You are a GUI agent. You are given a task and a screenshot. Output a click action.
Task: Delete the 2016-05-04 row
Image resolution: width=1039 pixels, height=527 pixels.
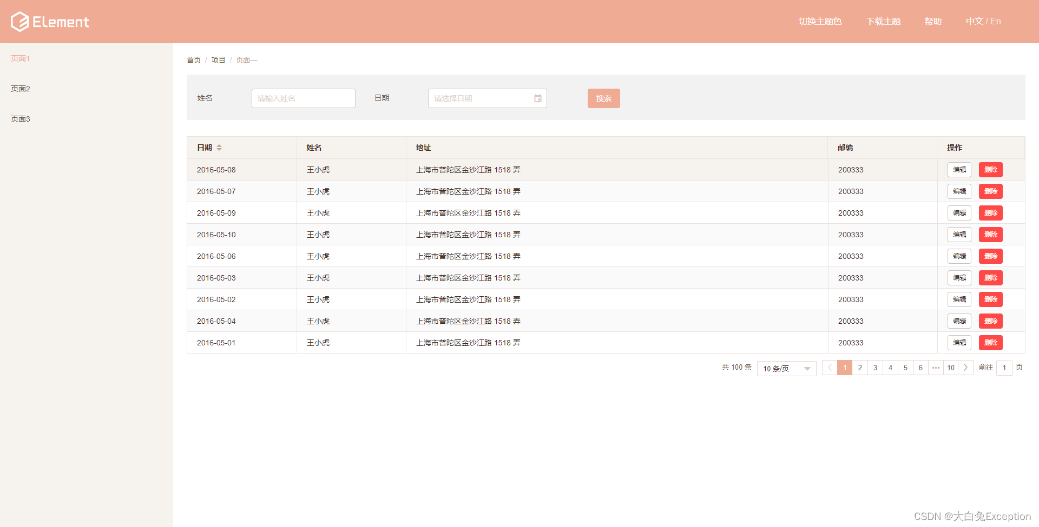pyautogui.click(x=991, y=321)
